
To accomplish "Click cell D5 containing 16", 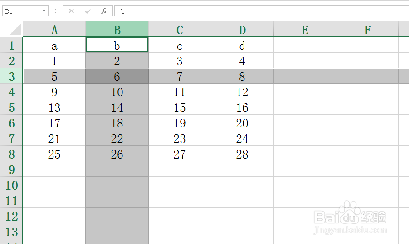I will 242,107.
